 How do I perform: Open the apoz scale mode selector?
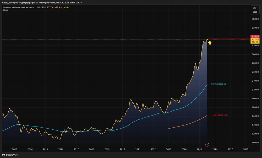(254, 12)
